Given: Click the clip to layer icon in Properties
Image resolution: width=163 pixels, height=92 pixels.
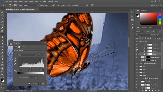Looking at the screenshot, I should pos(29,84).
